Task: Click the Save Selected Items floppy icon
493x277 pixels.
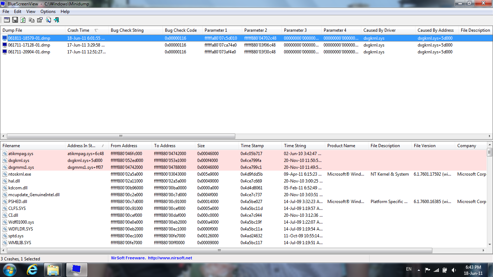Action: (15, 20)
